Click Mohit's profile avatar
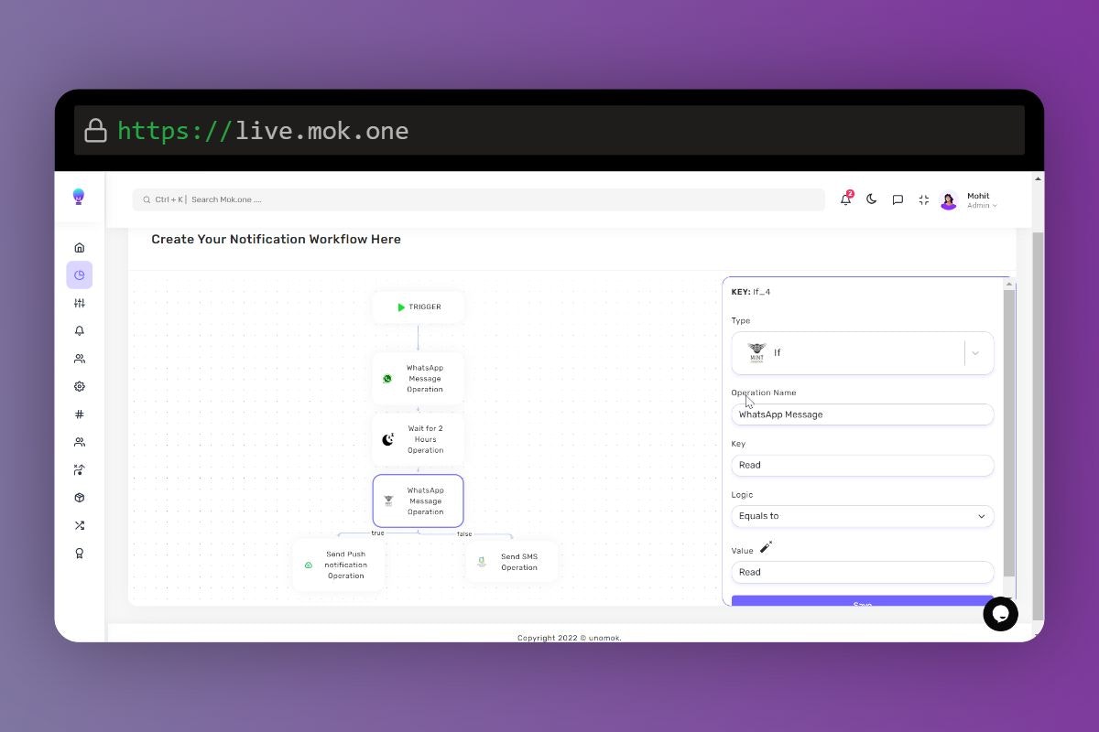 tap(949, 200)
